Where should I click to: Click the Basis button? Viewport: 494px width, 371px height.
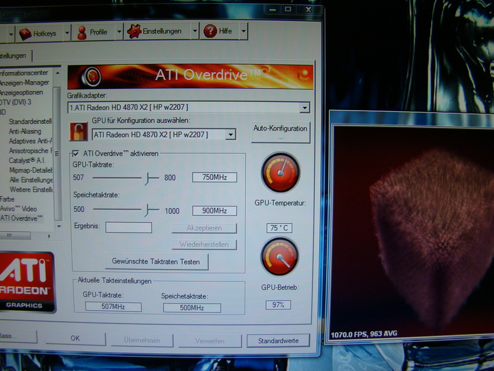[x=18, y=336]
